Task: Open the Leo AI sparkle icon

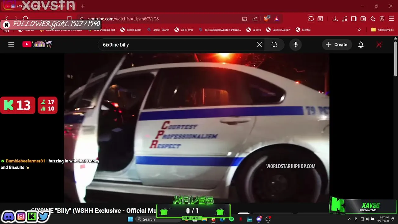Action: click(x=373, y=19)
